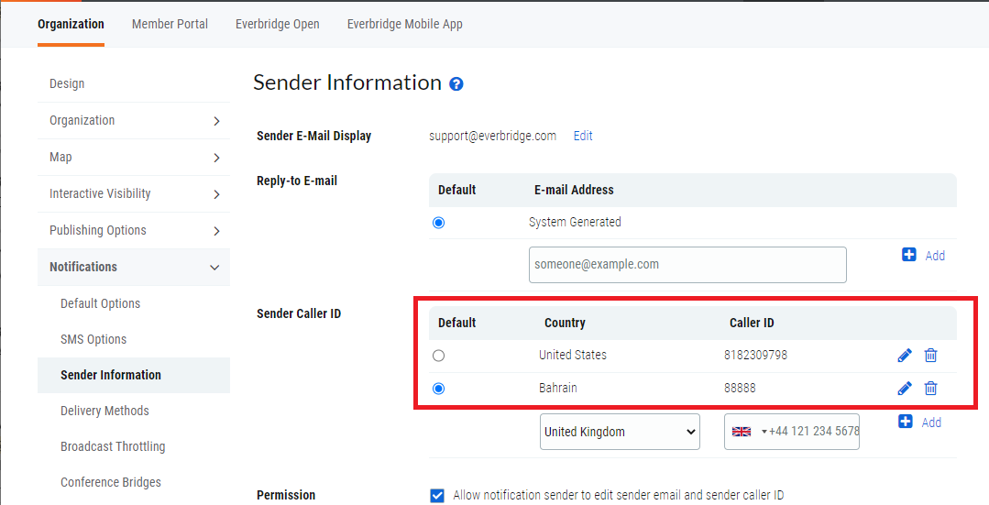Edit the Bahrain caller ID entry
Viewport: 989px width, 505px height.
[x=905, y=389]
